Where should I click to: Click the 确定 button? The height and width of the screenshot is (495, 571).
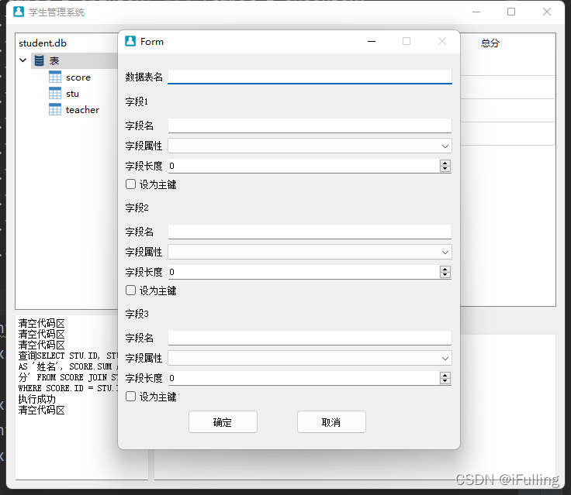pyautogui.click(x=223, y=422)
